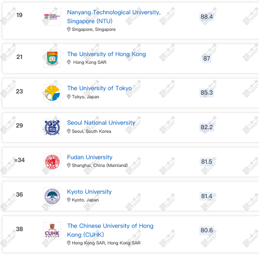The height and width of the screenshot is (255, 259).
Task: Click the location pin beside Tokyo, Japan
Action: coord(69,97)
